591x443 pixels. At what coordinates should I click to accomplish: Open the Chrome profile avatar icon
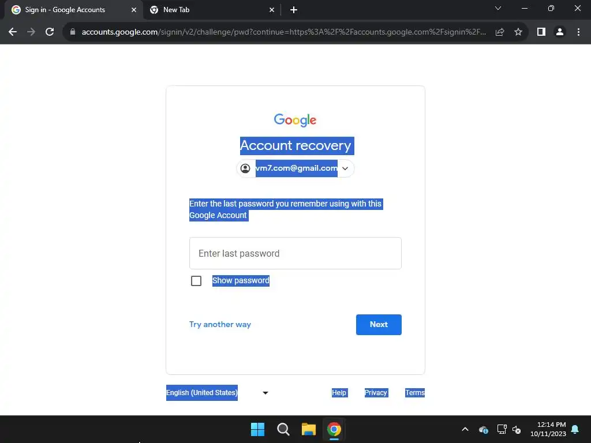click(560, 32)
